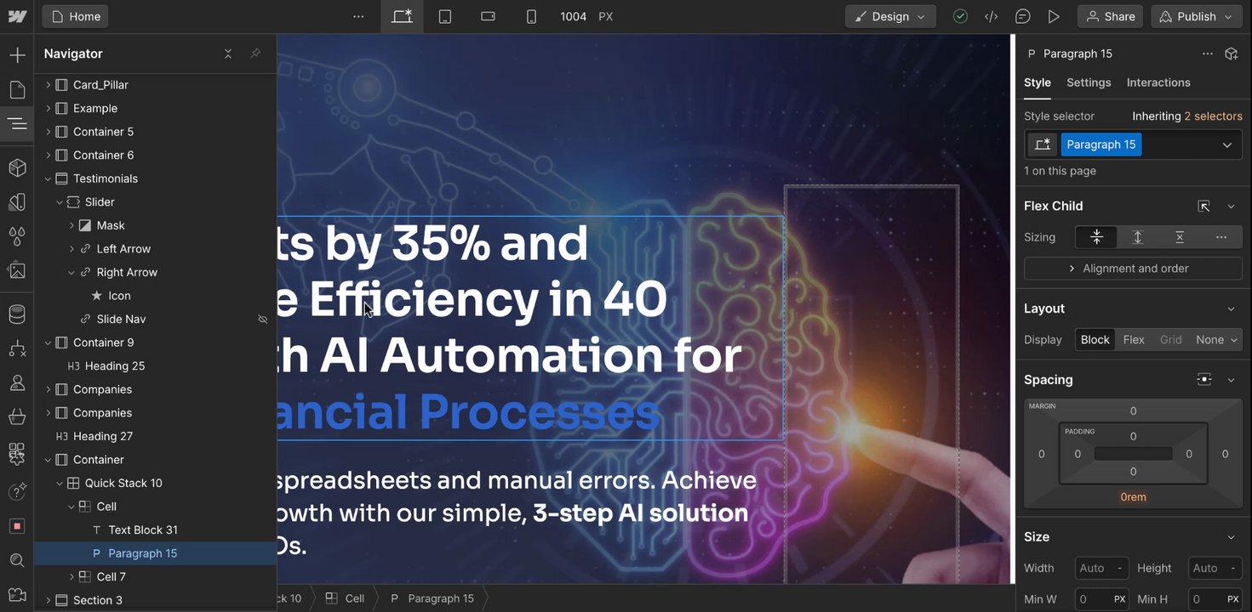Select Quick Stack 10 in Navigator
The height and width of the screenshot is (612, 1252).
point(123,483)
